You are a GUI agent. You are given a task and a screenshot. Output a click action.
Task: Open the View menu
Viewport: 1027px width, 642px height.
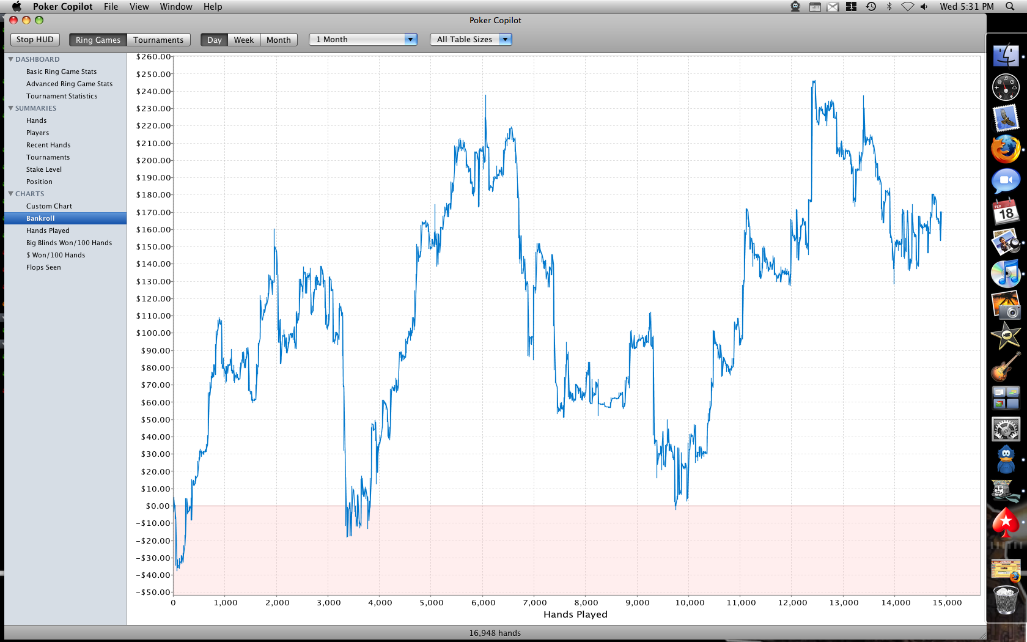(139, 6)
